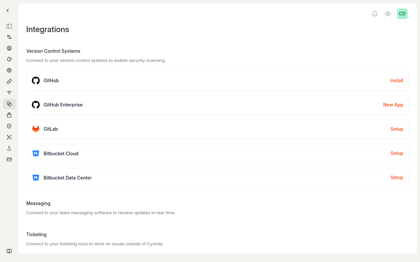This screenshot has width=420, height=262.
Task: Open the CD avatar account menu
Action: [x=402, y=14]
